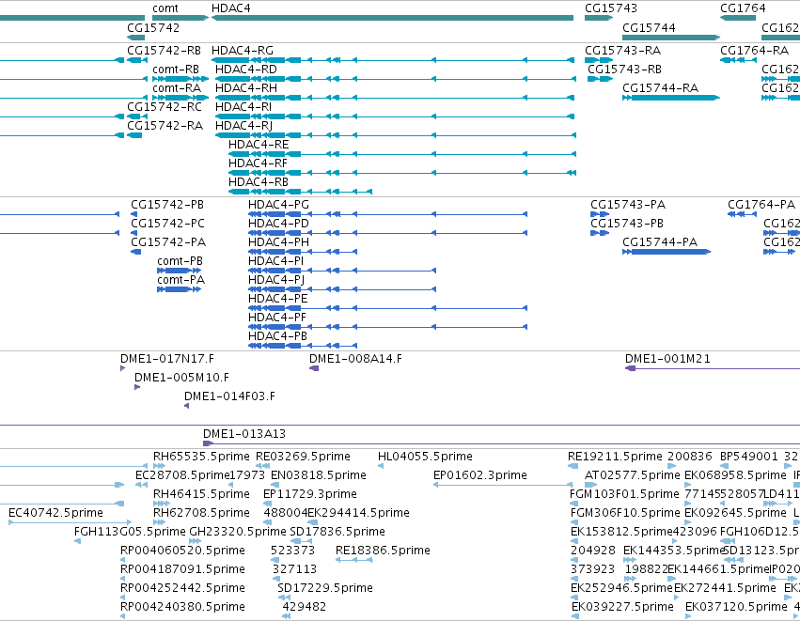The height and width of the screenshot is (621, 800).
Task: Click protein HDAC4-PI label
Action: [x=276, y=261]
